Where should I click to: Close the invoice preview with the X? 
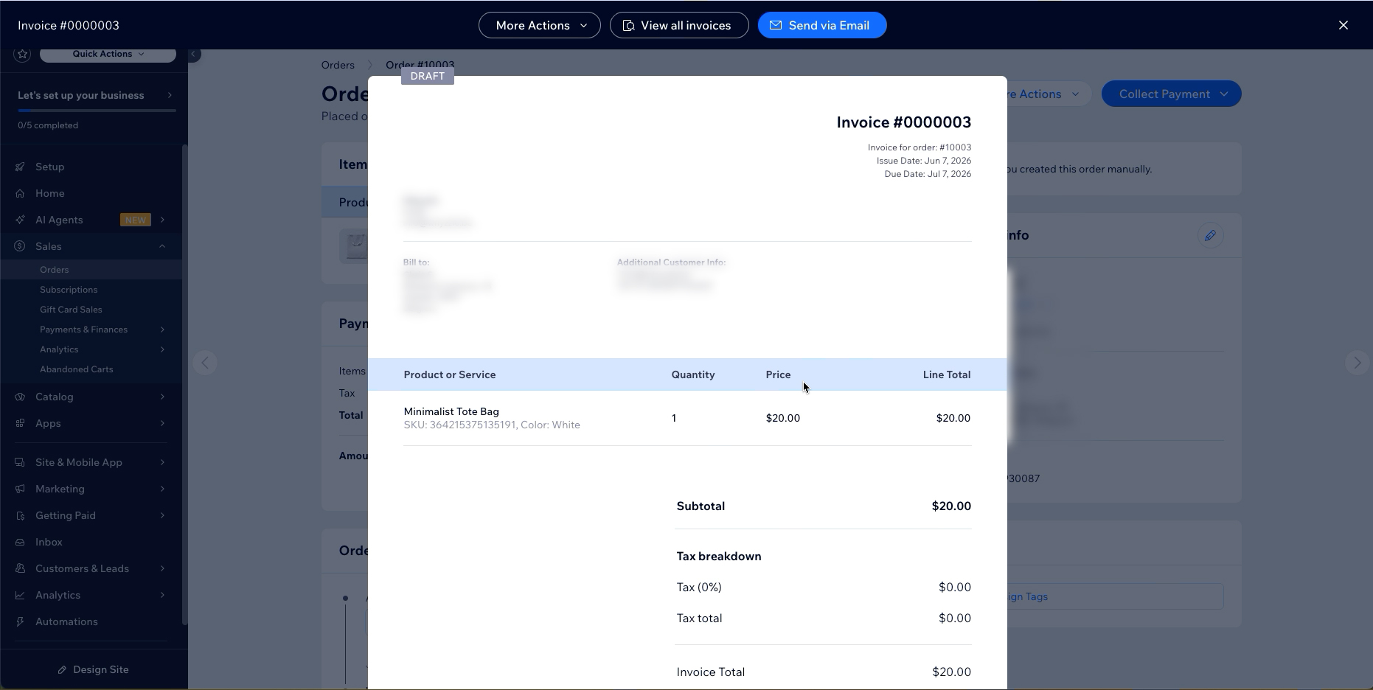click(1343, 25)
